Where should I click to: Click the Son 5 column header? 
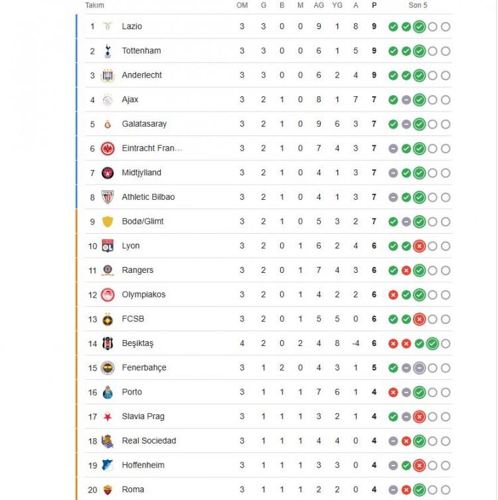pos(418,5)
